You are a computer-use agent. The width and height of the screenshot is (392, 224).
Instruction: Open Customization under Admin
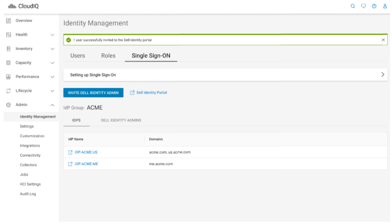click(x=32, y=136)
